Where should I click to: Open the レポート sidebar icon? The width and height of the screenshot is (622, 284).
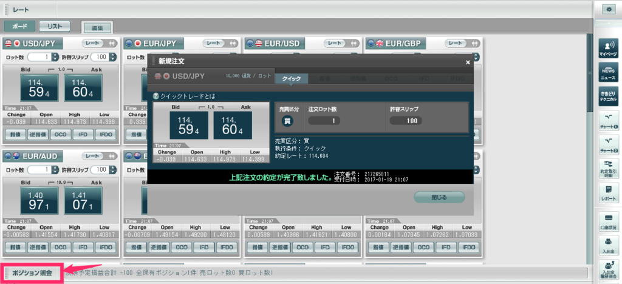(x=608, y=193)
